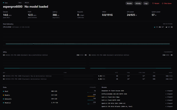Screen dimensions: 177x110
Task: Select the G0 Max-Q row in GPU table
Action: 88,76
